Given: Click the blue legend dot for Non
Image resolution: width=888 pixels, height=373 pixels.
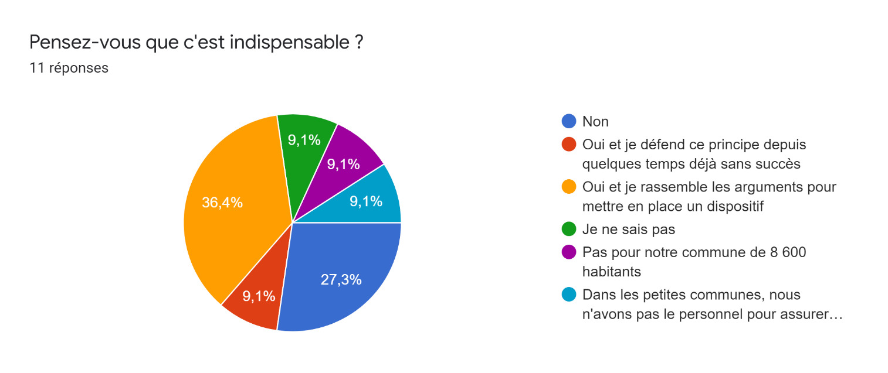Looking at the screenshot, I should click(568, 121).
